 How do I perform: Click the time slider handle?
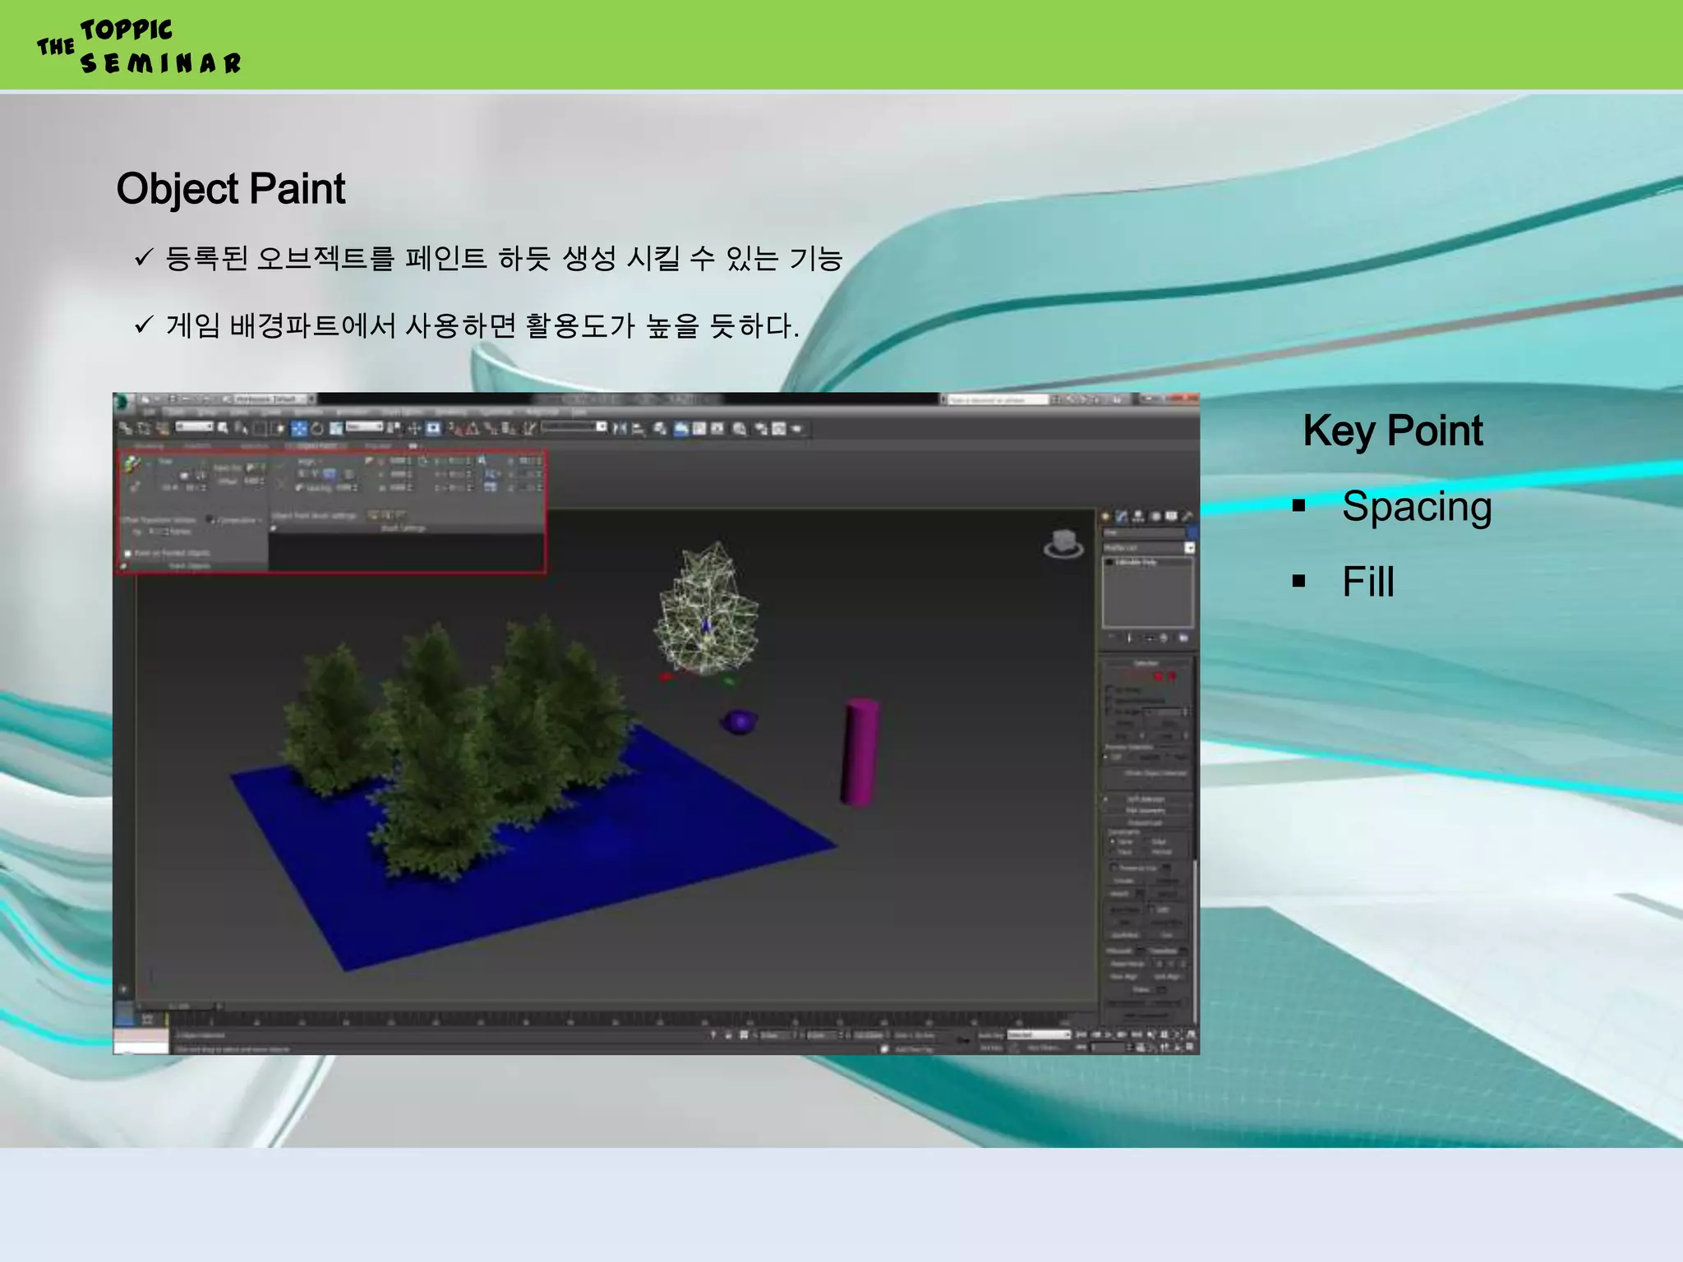179,1006
